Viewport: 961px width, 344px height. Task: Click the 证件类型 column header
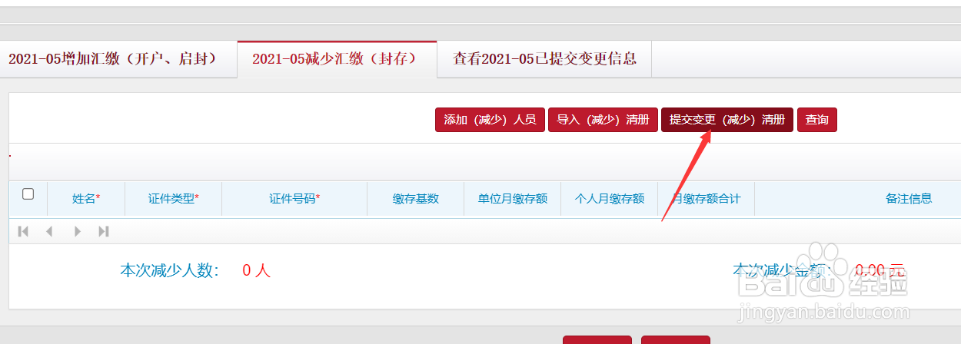point(174,199)
